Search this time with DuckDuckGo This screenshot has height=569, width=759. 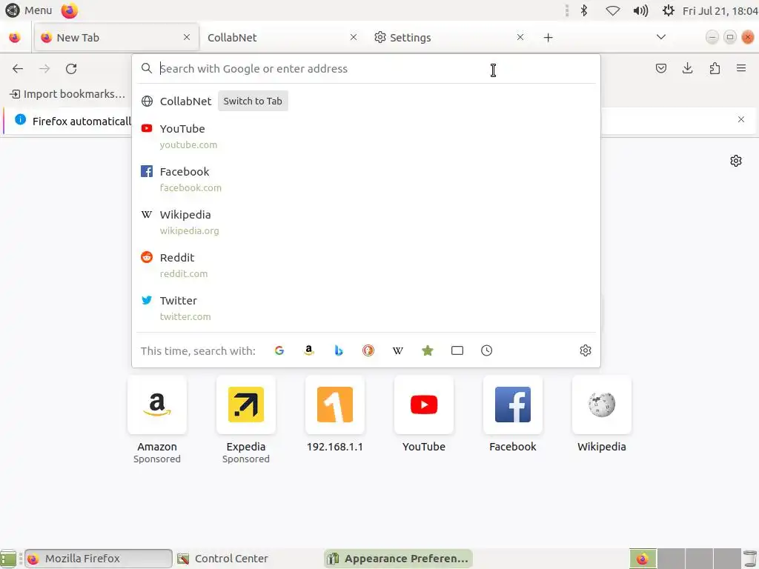pyautogui.click(x=368, y=350)
